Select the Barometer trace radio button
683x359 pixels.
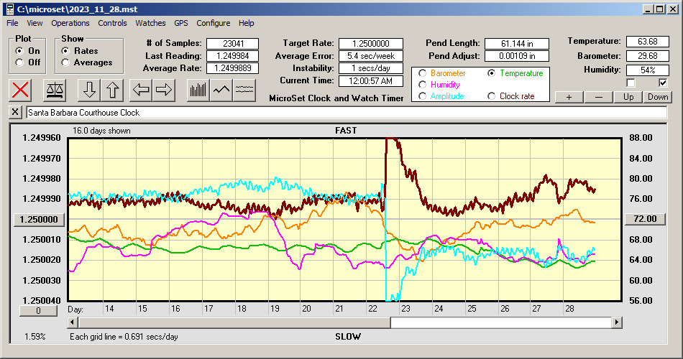(423, 73)
